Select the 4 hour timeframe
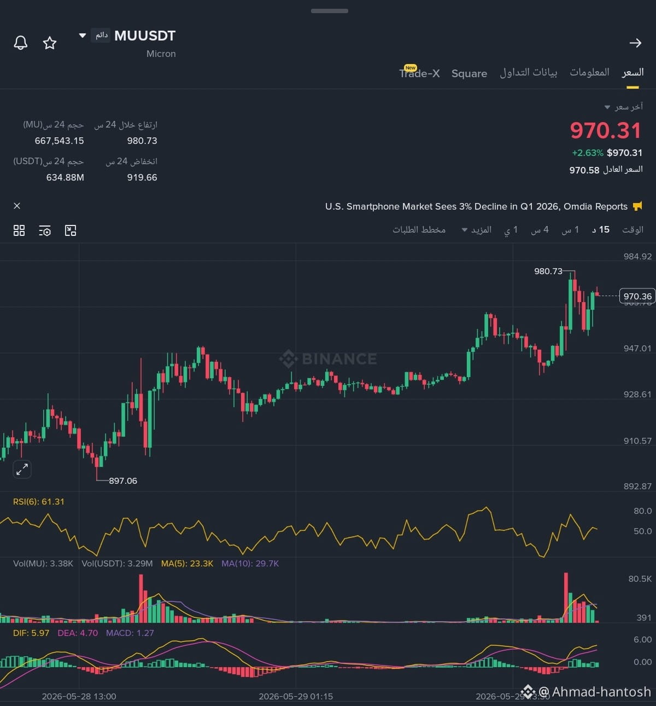This screenshot has width=656, height=706. (540, 230)
